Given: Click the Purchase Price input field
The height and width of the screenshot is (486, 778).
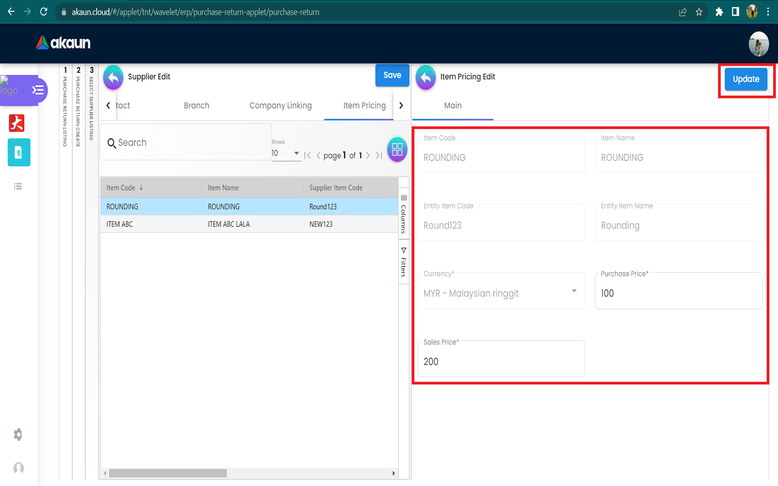Looking at the screenshot, I should [x=678, y=293].
